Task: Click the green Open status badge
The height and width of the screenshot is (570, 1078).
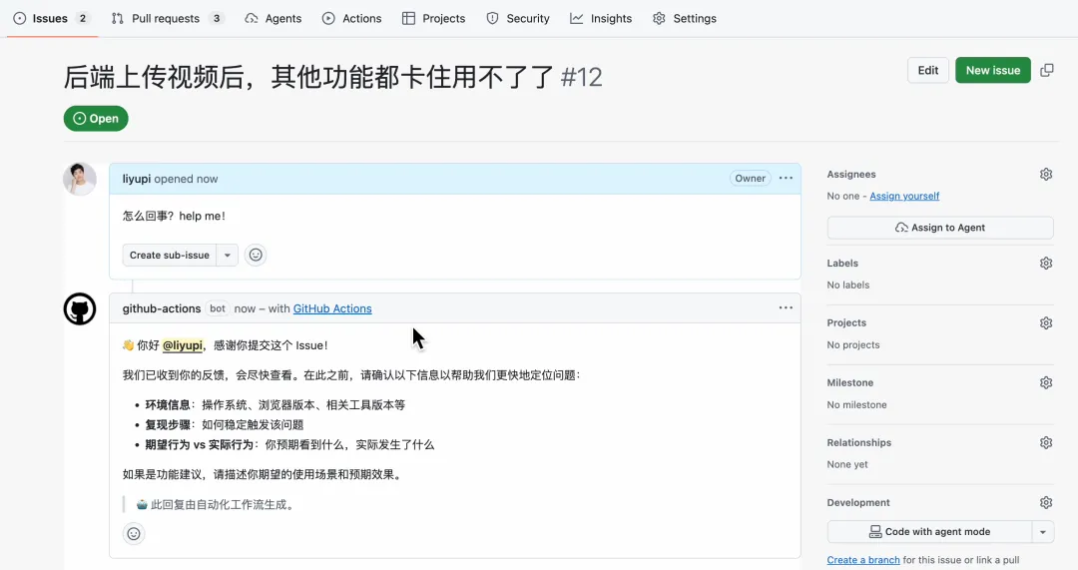Action: [x=96, y=118]
